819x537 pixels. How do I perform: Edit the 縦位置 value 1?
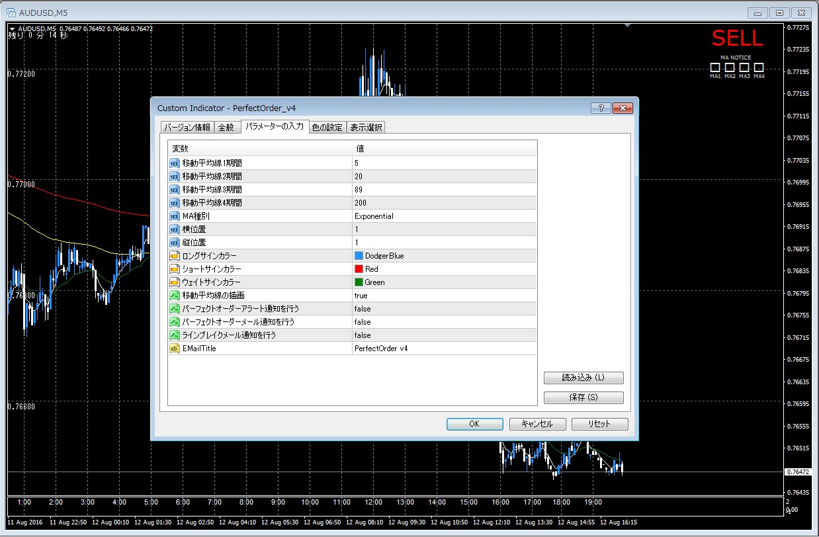(445, 242)
